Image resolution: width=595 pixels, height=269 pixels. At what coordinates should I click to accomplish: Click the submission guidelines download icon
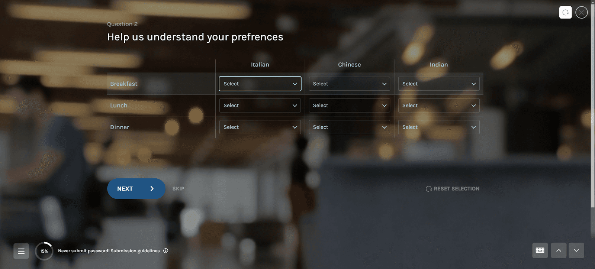click(166, 251)
